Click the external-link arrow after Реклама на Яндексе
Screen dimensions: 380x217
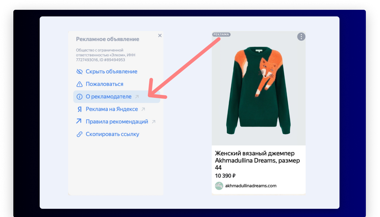point(143,109)
